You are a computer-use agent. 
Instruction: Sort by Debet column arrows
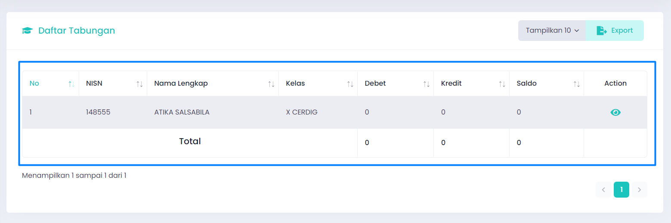[427, 84]
